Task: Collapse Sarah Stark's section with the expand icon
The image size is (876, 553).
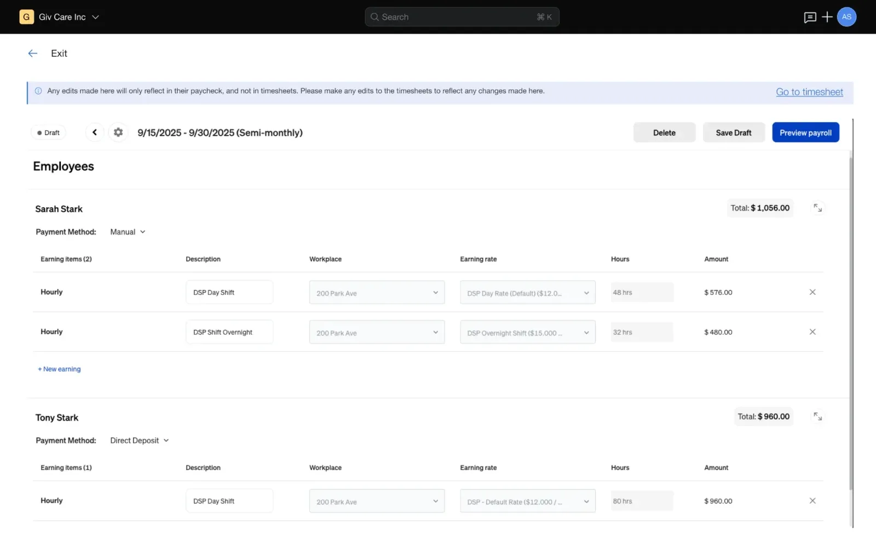Action: [817, 208]
